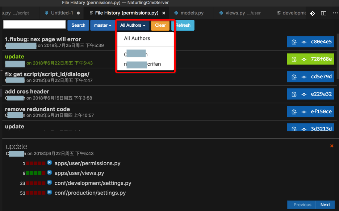Switch to the models.py tab

192,13
